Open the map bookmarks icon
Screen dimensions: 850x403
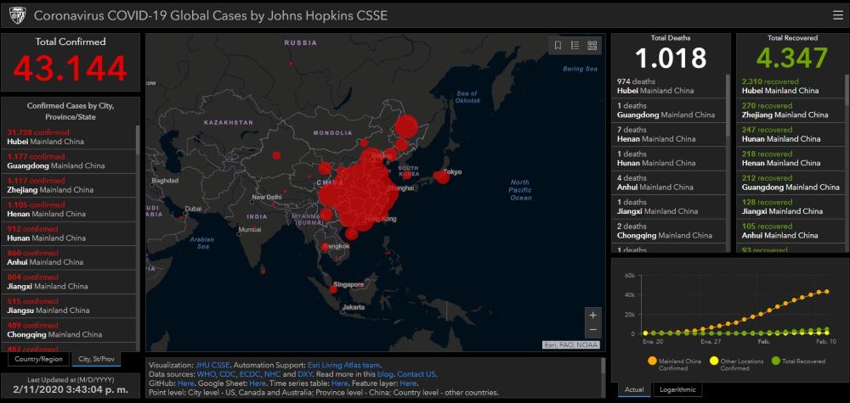click(x=558, y=46)
